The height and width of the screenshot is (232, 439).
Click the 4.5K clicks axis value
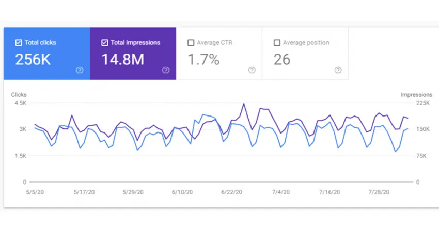pyautogui.click(x=21, y=103)
